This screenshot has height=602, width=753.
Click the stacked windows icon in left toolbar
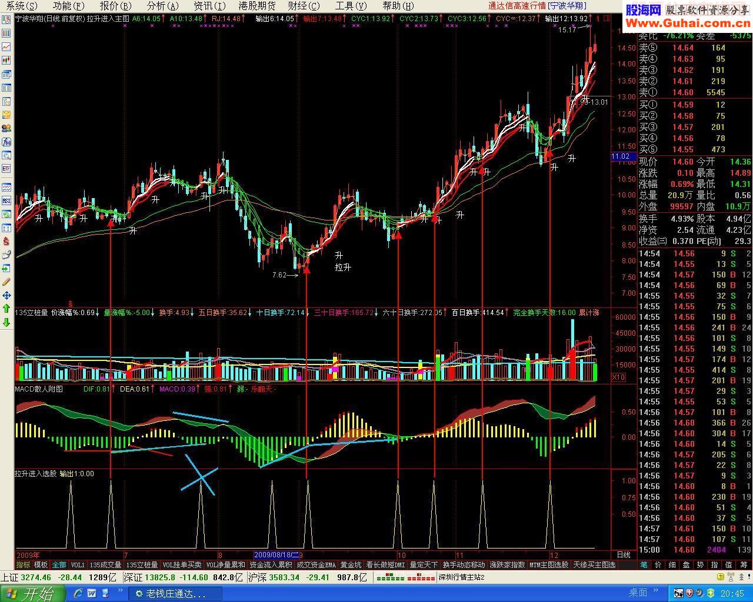click(6, 74)
